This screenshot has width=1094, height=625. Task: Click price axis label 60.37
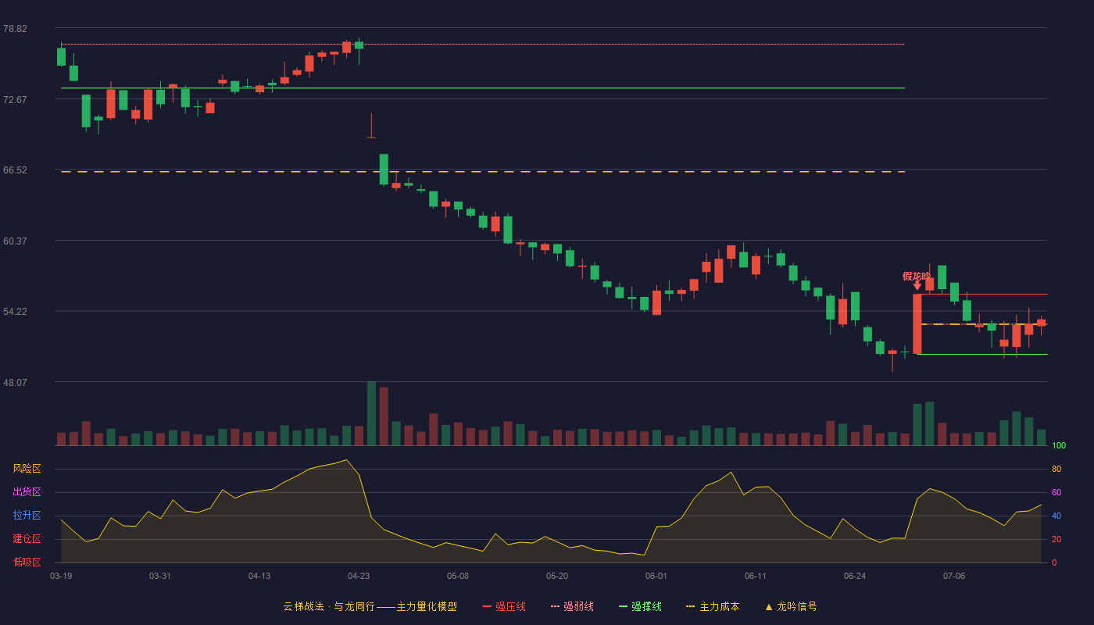(x=15, y=241)
